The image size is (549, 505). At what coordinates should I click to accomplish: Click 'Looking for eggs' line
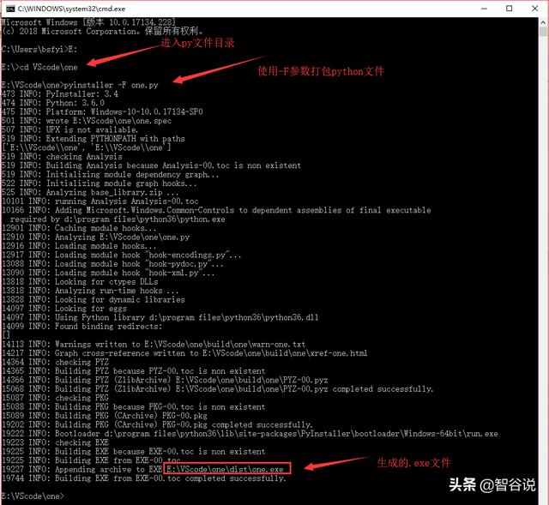(64, 309)
